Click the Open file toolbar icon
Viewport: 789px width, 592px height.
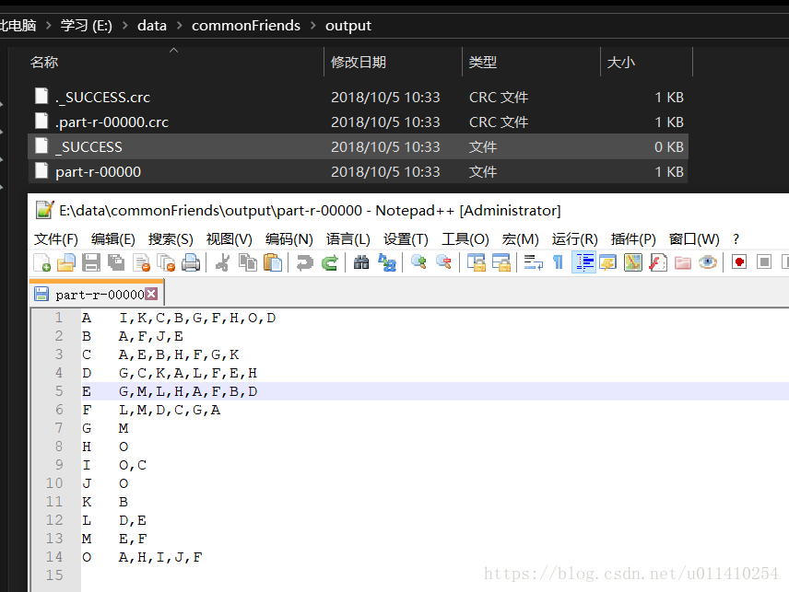[66, 262]
